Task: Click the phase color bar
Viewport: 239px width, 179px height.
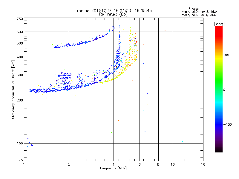Action: (x=219, y=89)
